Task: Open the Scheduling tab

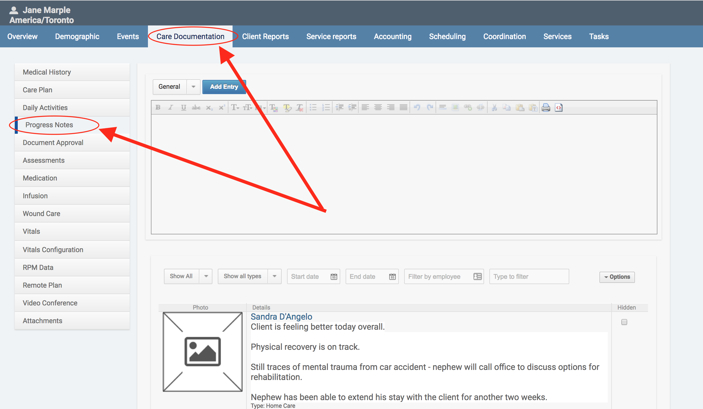Action: [x=447, y=36]
